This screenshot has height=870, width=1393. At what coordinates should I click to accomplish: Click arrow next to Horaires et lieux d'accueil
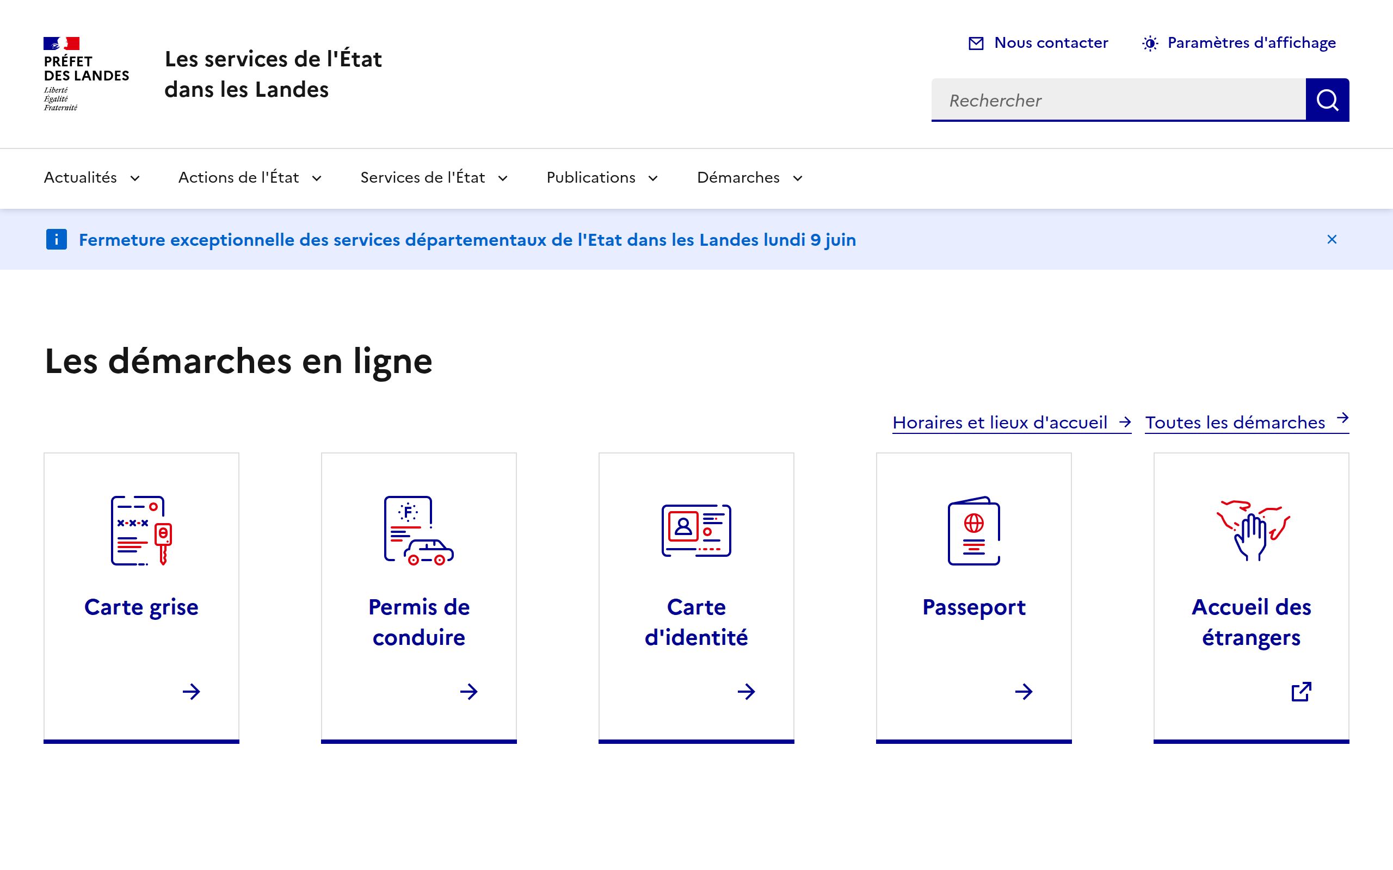pos(1124,422)
